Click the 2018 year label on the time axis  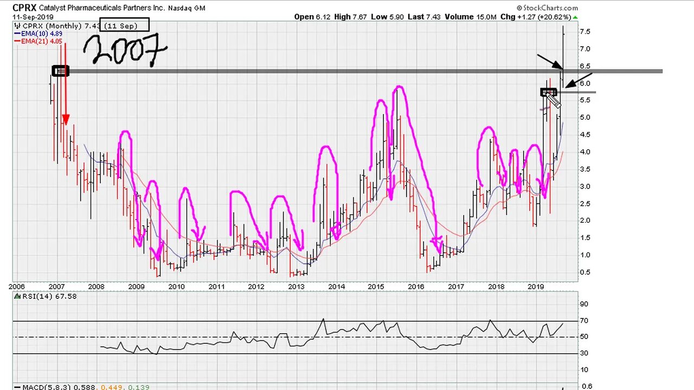click(496, 287)
